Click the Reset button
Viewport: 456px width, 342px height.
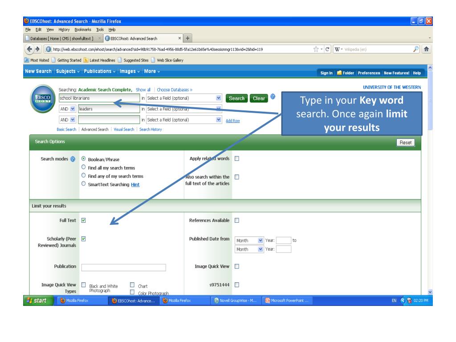(x=405, y=142)
